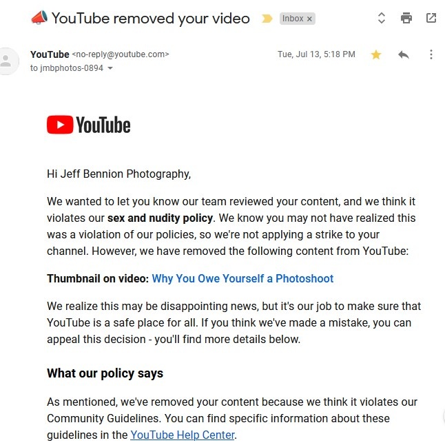445x445 pixels.
Task: Open the three-dot more options menu
Action: tap(431, 54)
